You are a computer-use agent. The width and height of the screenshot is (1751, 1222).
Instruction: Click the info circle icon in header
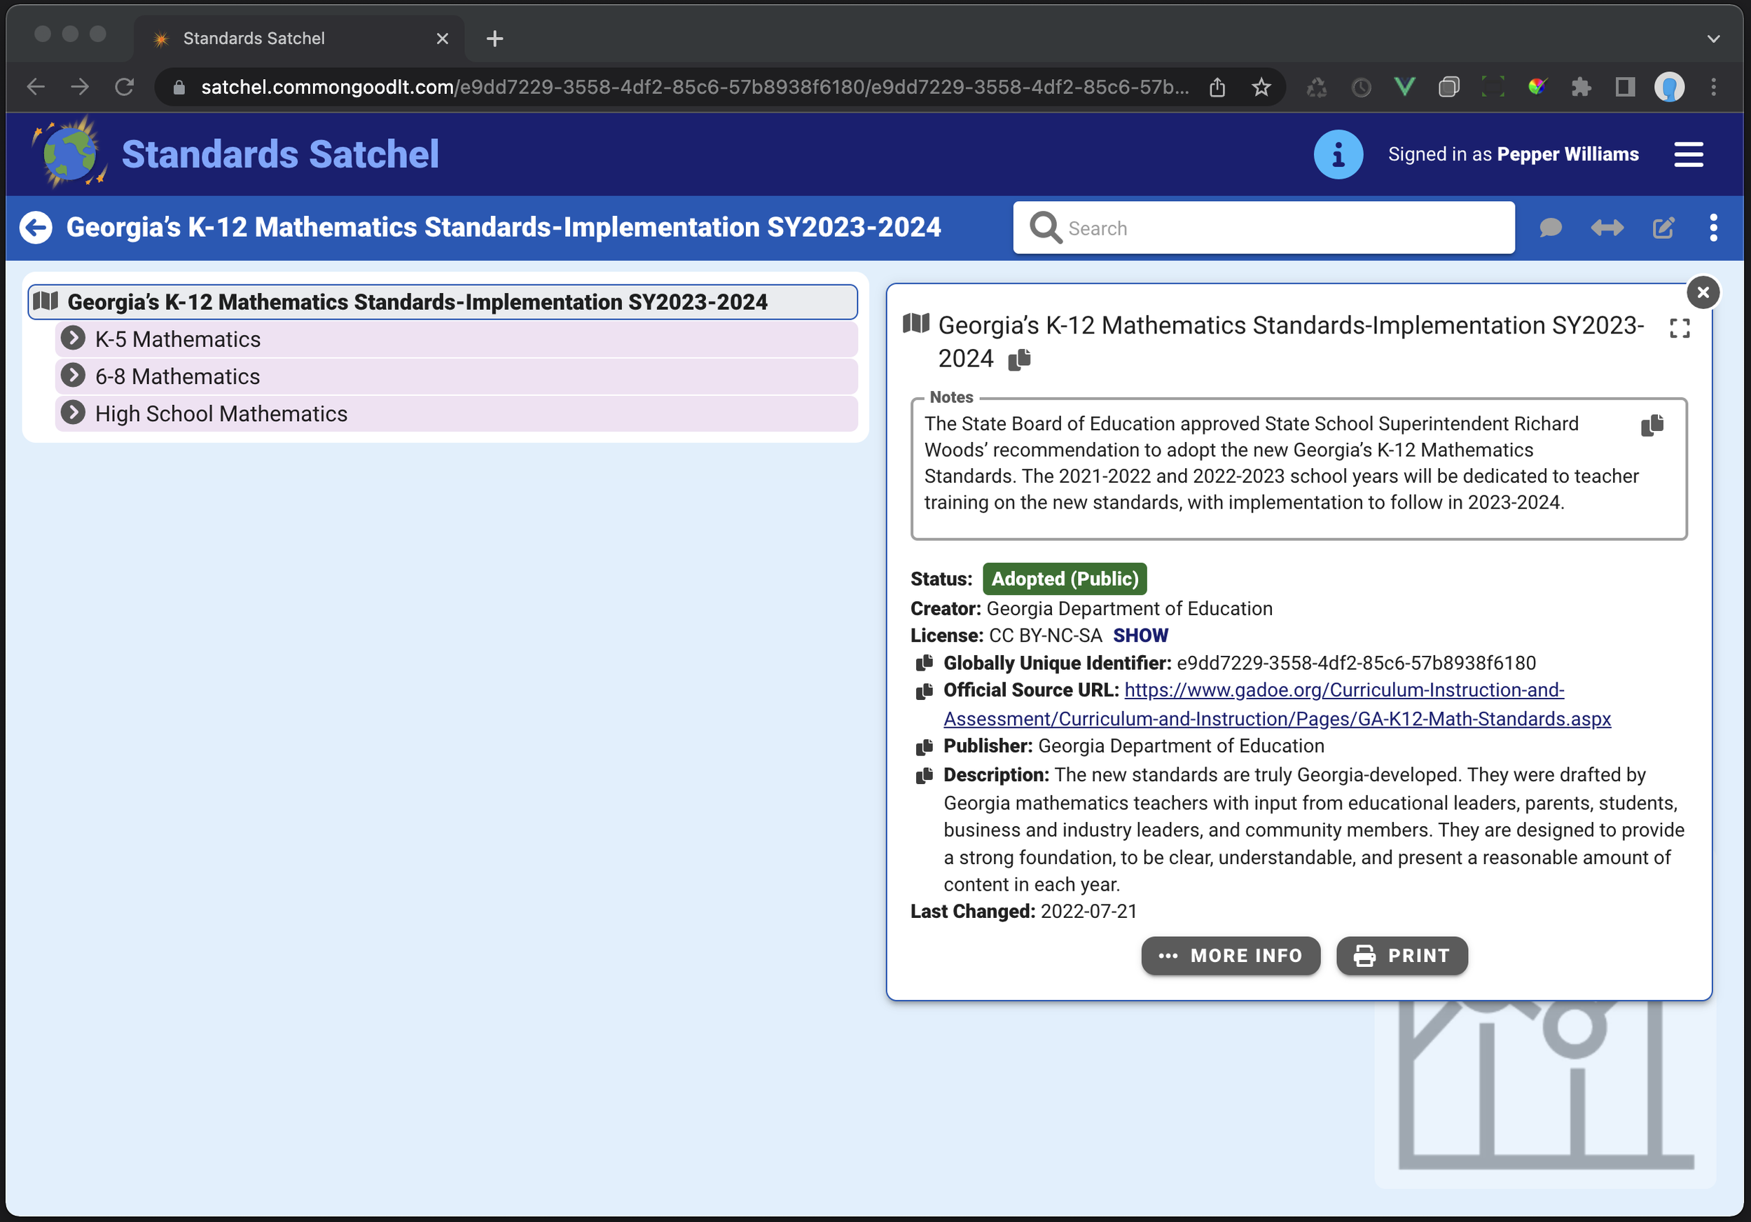pos(1338,153)
